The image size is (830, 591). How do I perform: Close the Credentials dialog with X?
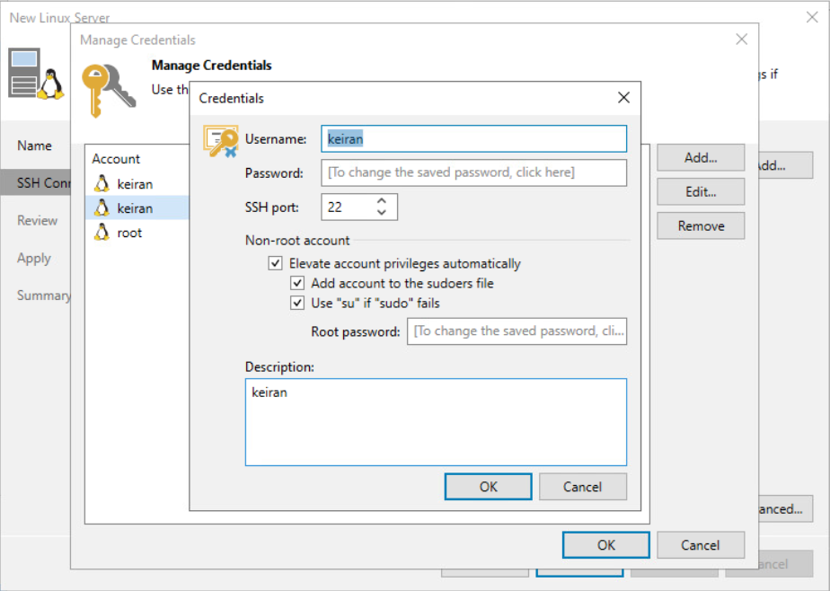click(623, 97)
